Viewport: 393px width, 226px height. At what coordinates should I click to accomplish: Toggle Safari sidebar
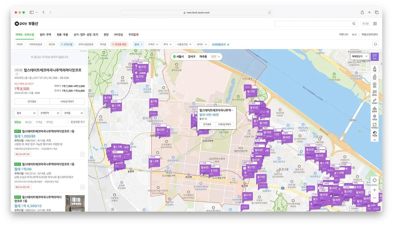click(x=31, y=12)
